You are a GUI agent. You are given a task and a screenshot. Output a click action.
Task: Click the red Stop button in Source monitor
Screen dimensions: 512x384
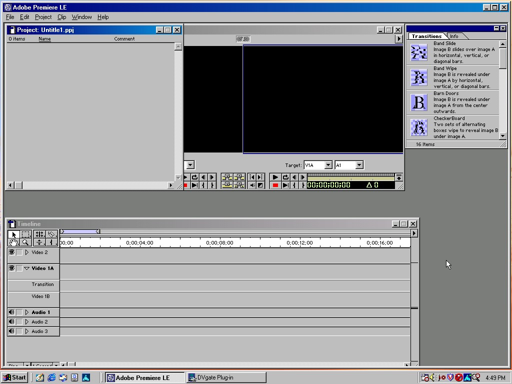pyautogui.click(x=186, y=185)
